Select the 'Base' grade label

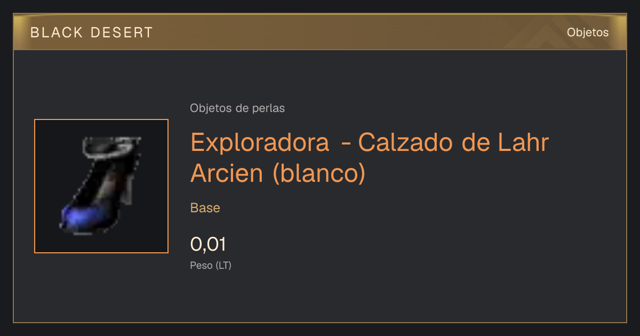205,208
